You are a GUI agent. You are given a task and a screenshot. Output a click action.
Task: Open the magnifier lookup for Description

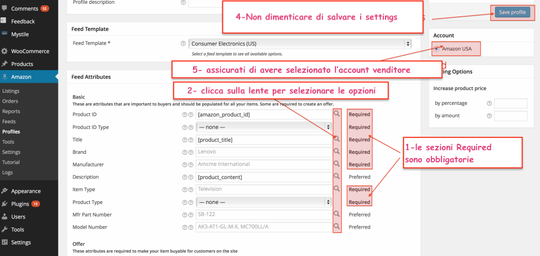click(x=337, y=176)
